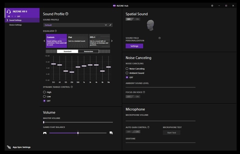This screenshot has width=240, height=154.
Task: Select the INZONE H9 II device entry
Action: click(x=22, y=13)
